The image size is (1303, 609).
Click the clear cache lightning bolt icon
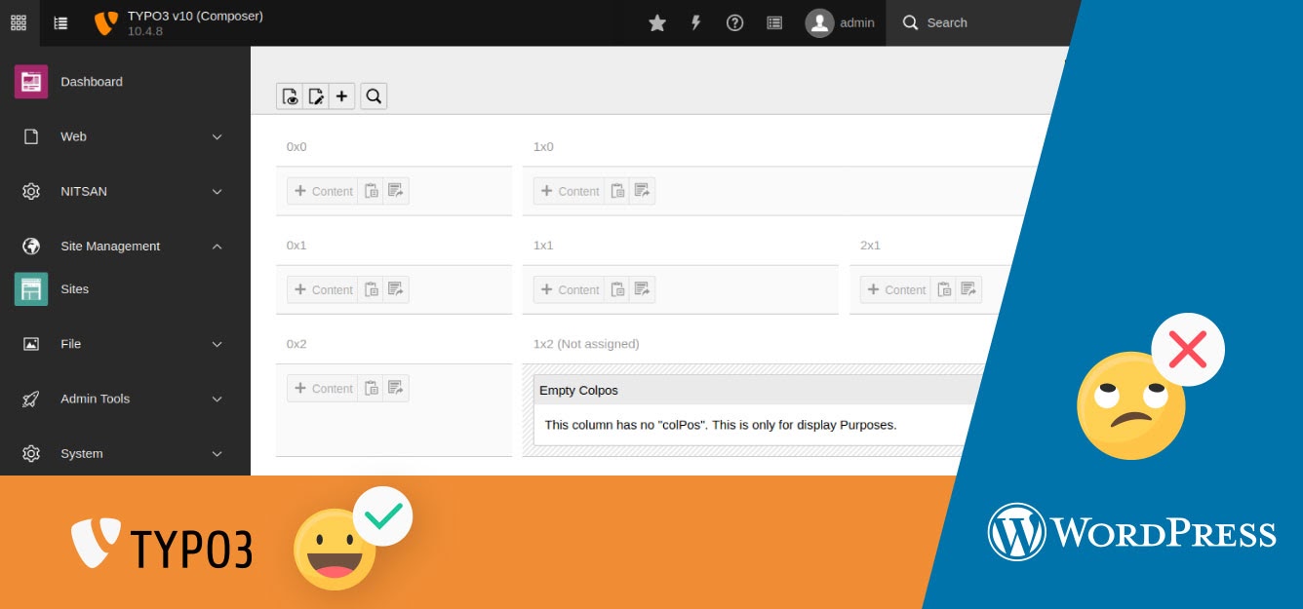[x=695, y=21]
